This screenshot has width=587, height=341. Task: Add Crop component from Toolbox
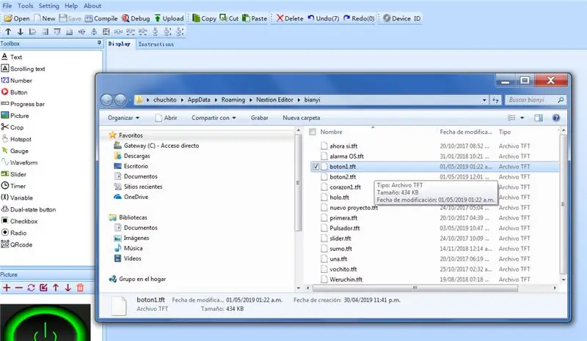(x=12, y=127)
